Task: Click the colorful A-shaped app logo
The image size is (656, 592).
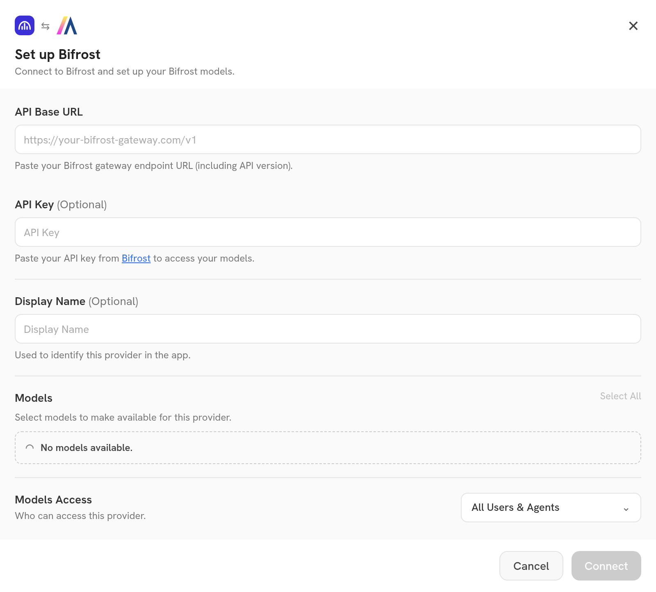Action: 67,25
